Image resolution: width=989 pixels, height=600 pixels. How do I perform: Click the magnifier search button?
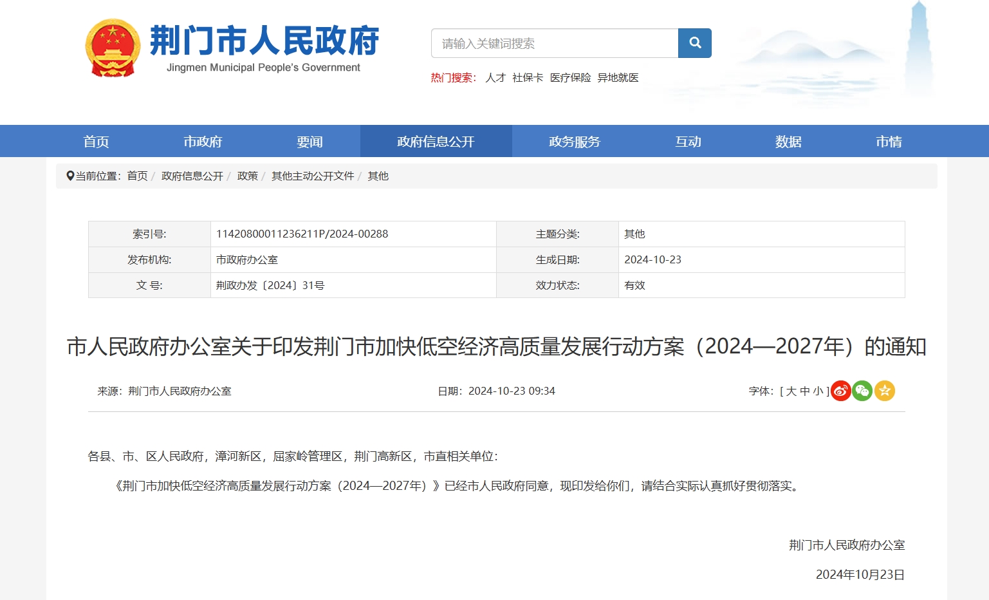pyautogui.click(x=694, y=43)
